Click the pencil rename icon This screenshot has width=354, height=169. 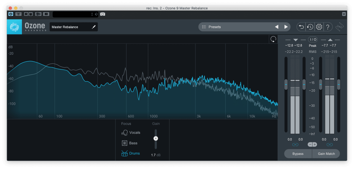[x=94, y=27]
